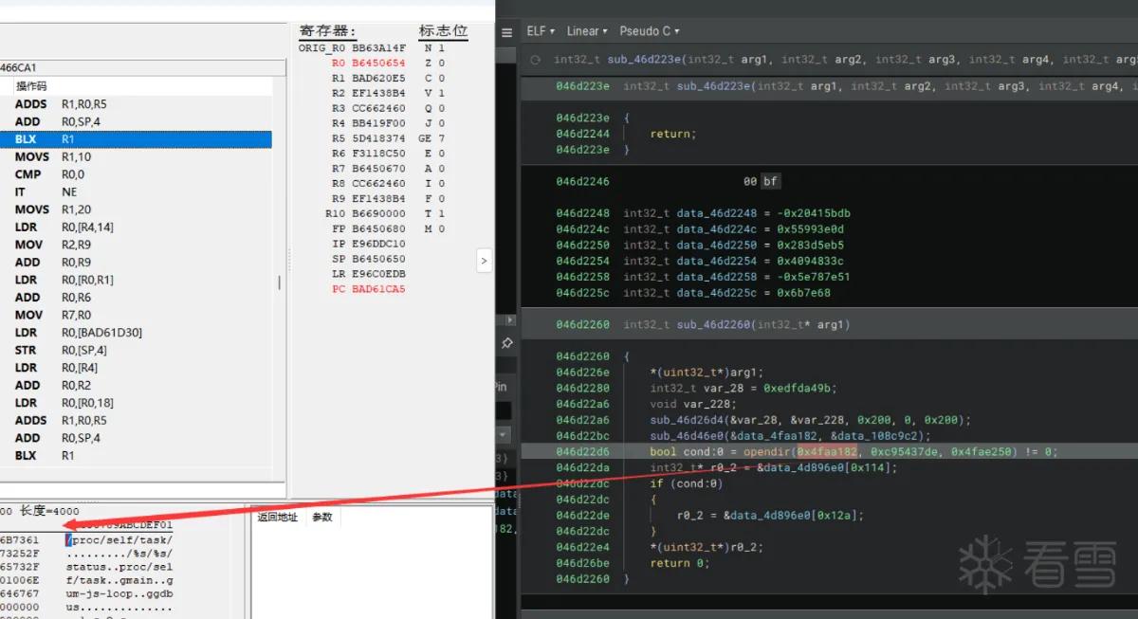Select the highlighted BLX R1 instruction row
1138x619 pixels.
pyautogui.click(x=136, y=139)
